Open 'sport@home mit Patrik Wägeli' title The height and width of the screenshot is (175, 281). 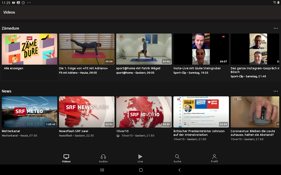(138, 68)
